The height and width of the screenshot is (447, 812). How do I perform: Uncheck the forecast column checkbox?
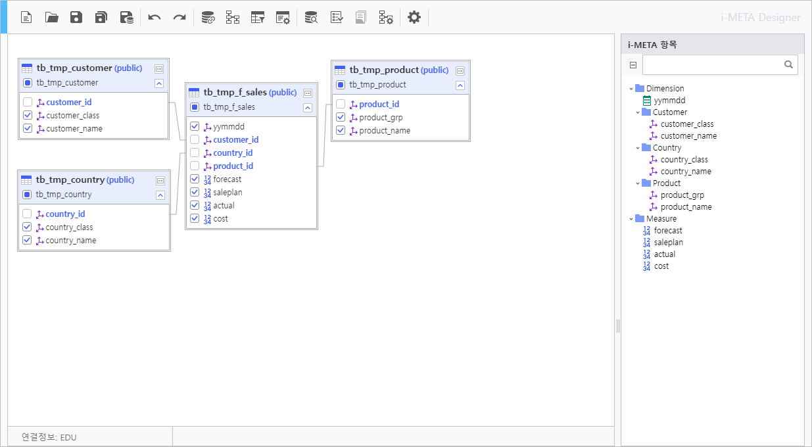point(195,179)
